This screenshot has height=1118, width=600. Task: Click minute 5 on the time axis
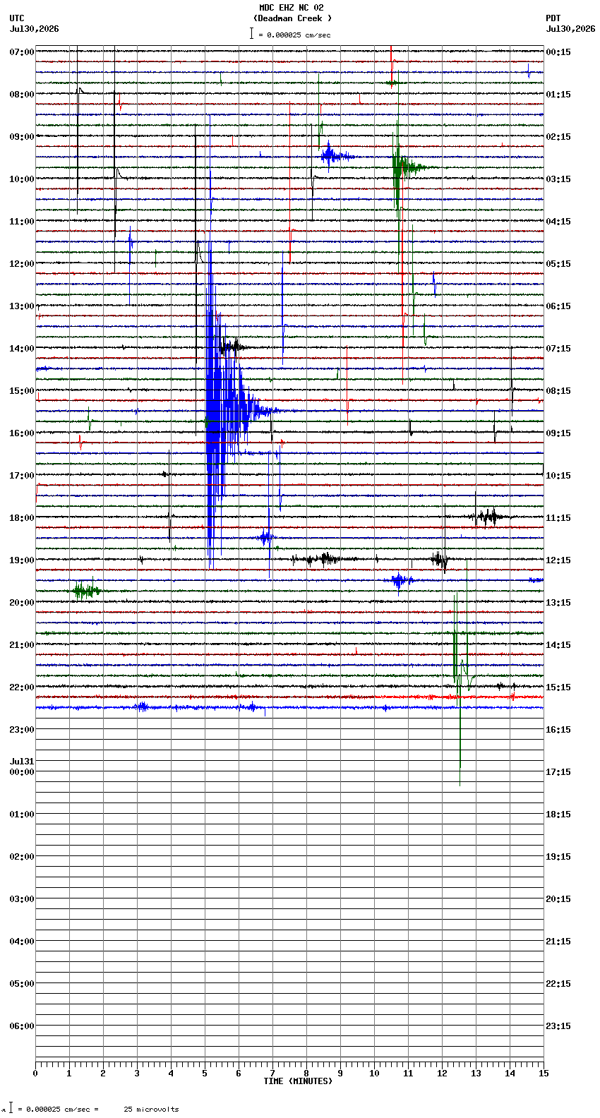click(205, 1074)
